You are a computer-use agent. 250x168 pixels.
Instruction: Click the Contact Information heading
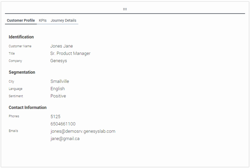[x=27, y=107]
